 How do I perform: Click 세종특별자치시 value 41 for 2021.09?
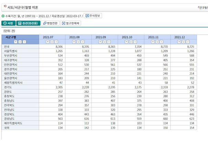click(113, 83)
